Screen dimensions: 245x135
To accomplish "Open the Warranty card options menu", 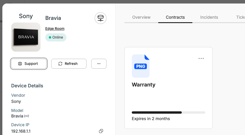I will 201,58.
